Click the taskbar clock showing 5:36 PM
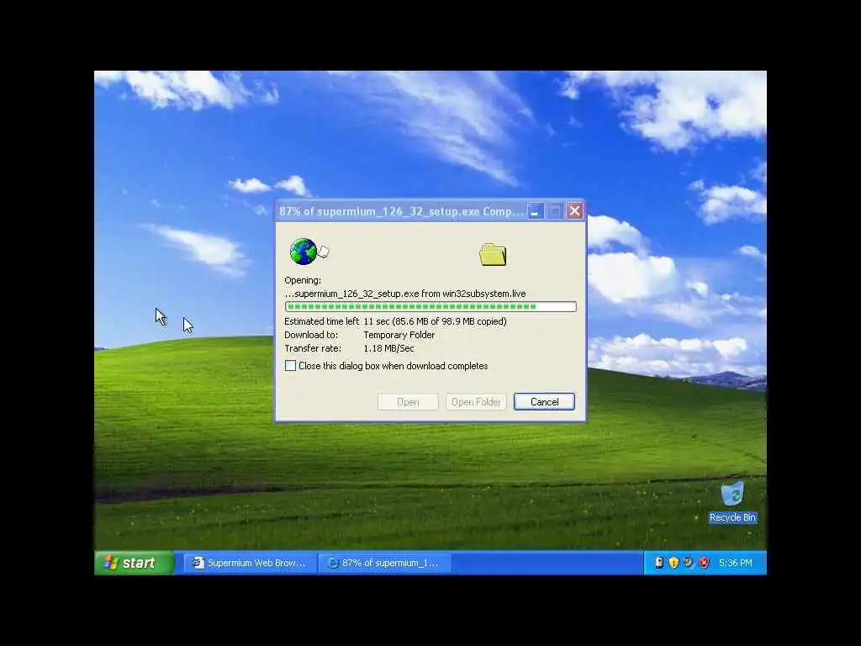The image size is (861, 646). (x=735, y=563)
